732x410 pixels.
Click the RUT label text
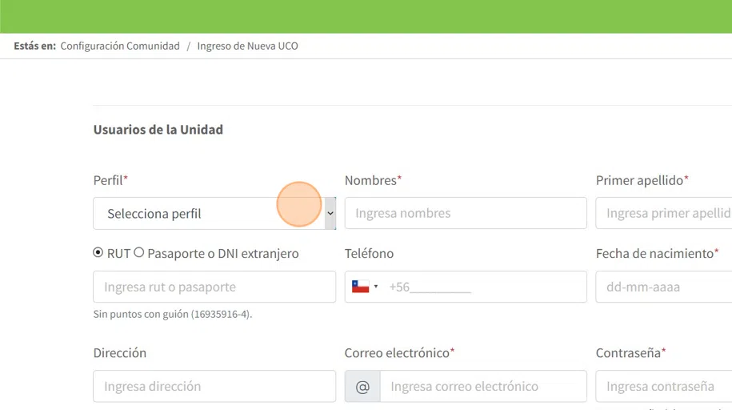pyautogui.click(x=118, y=254)
